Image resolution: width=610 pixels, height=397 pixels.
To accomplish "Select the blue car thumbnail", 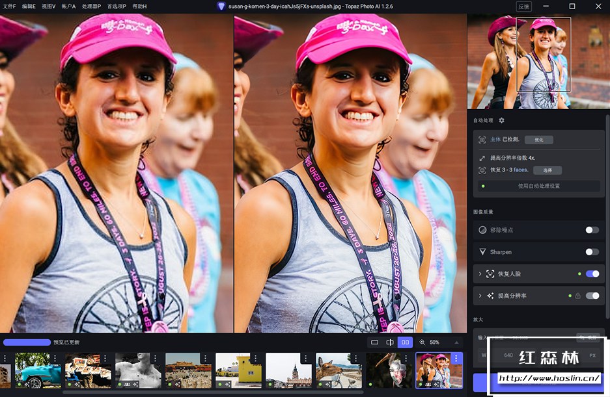I will click(x=38, y=370).
